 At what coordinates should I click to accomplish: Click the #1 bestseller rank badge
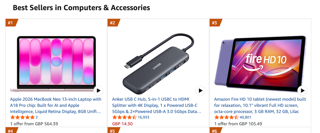coord(11,23)
